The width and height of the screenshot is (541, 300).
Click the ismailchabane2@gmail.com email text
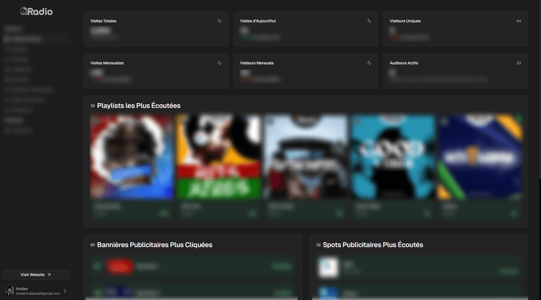pos(38,293)
